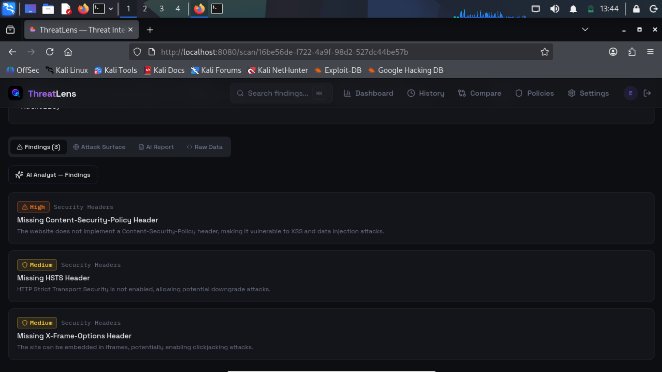Image resolution: width=662 pixels, height=372 pixels.
Task: Open the Google Hacking DB bookmark
Action: click(406, 70)
